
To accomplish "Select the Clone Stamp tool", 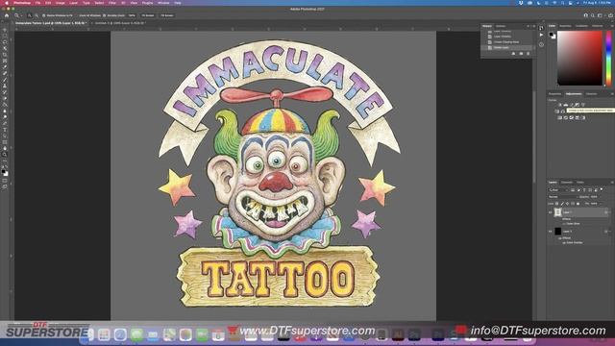I will 5,86.
